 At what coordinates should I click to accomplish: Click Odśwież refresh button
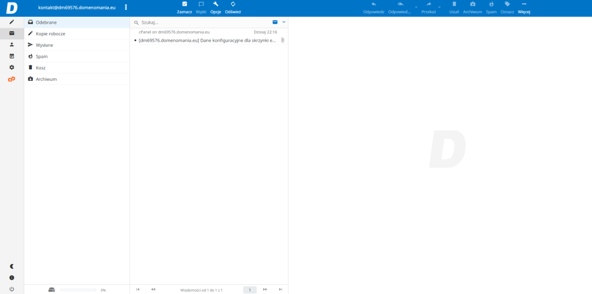233,8
